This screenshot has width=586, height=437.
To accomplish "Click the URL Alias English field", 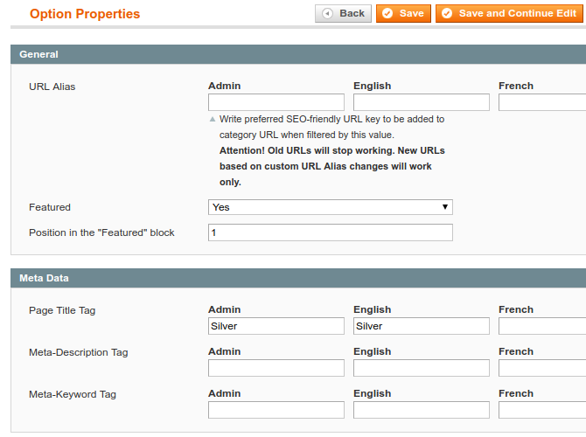I will coord(421,102).
